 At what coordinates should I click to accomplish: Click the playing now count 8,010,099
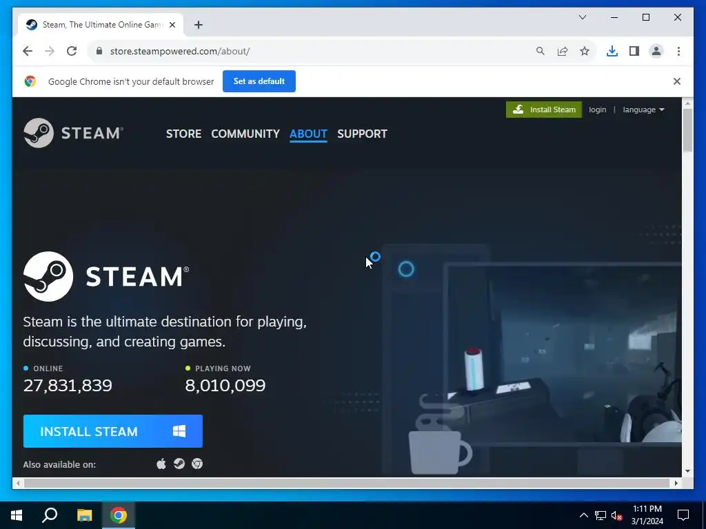pos(225,386)
